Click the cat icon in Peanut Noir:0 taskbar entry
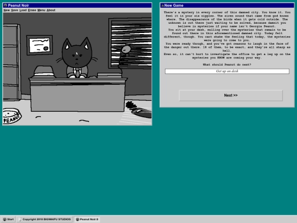 pyautogui.click(x=78, y=219)
